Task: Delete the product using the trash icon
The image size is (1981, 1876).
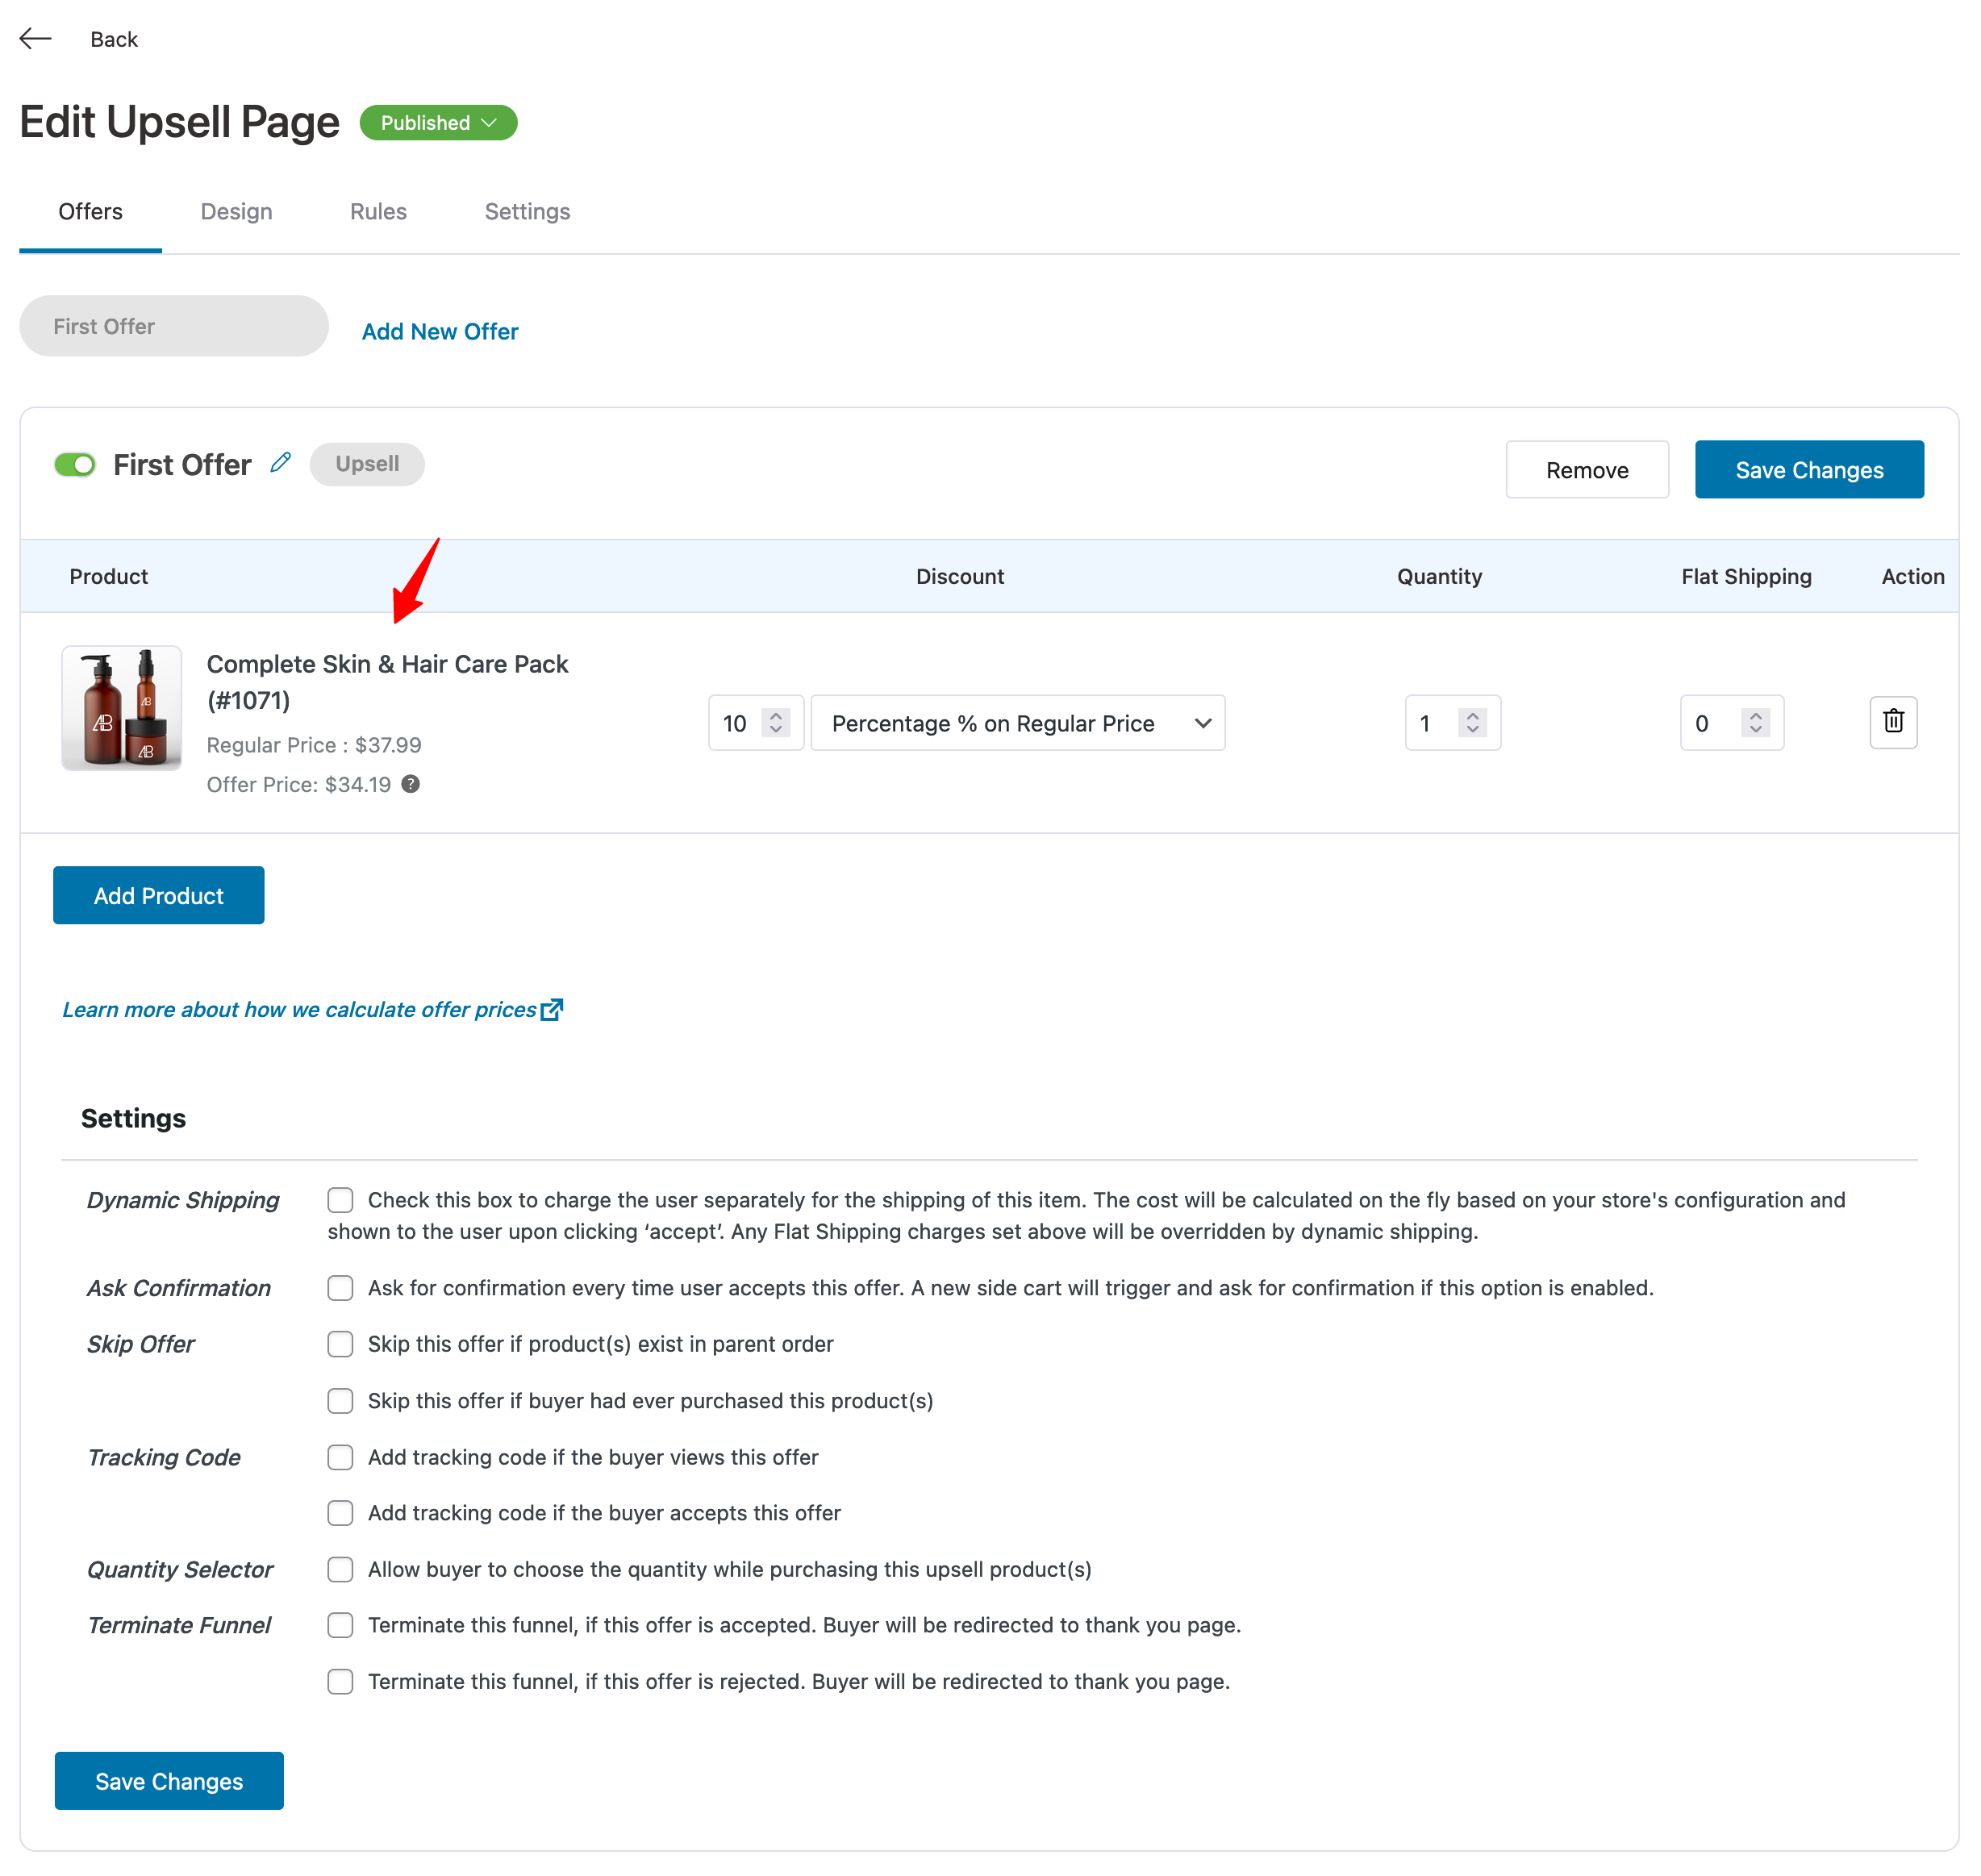Action: 1893,722
